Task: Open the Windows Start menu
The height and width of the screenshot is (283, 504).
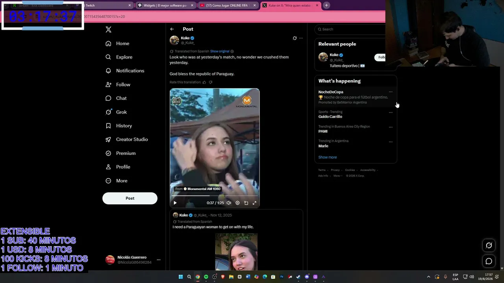Action: (181, 277)
